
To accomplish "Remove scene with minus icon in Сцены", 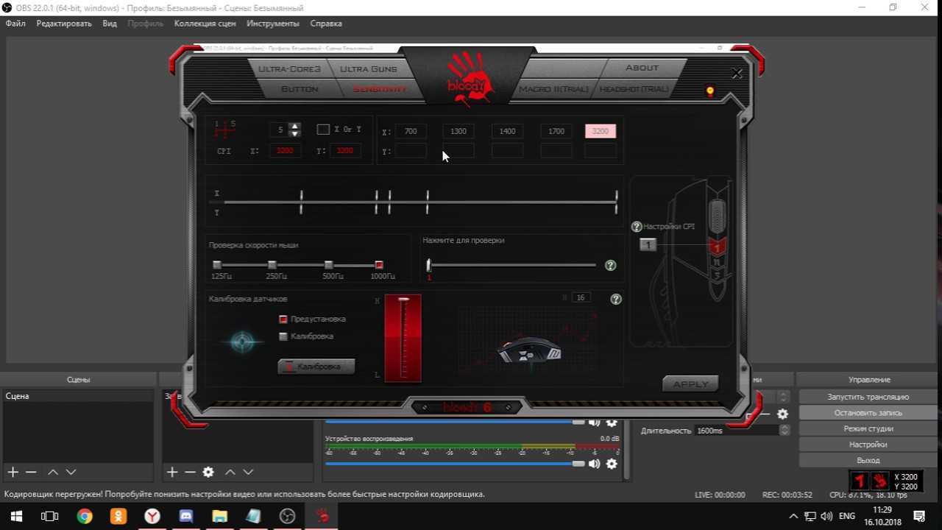I will click(x=31, y=472).
